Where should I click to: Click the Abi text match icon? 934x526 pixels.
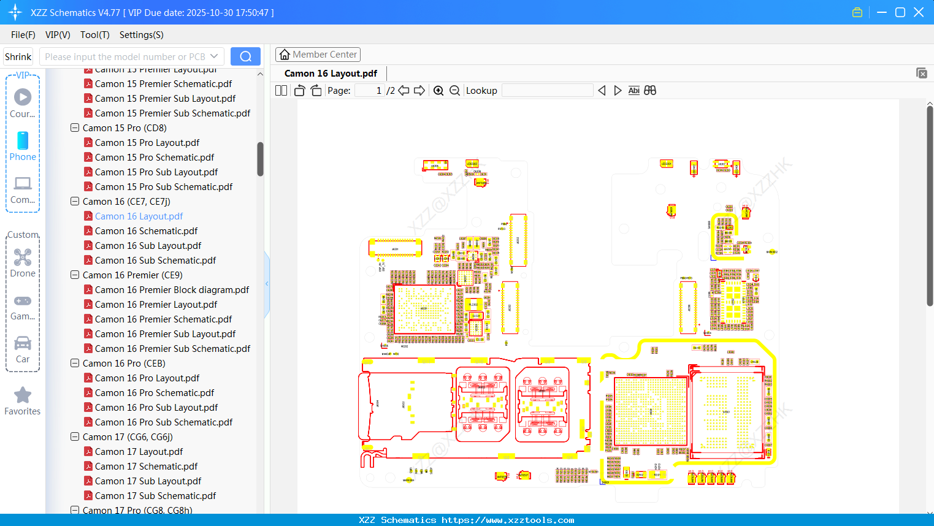(x=634, y=91)
